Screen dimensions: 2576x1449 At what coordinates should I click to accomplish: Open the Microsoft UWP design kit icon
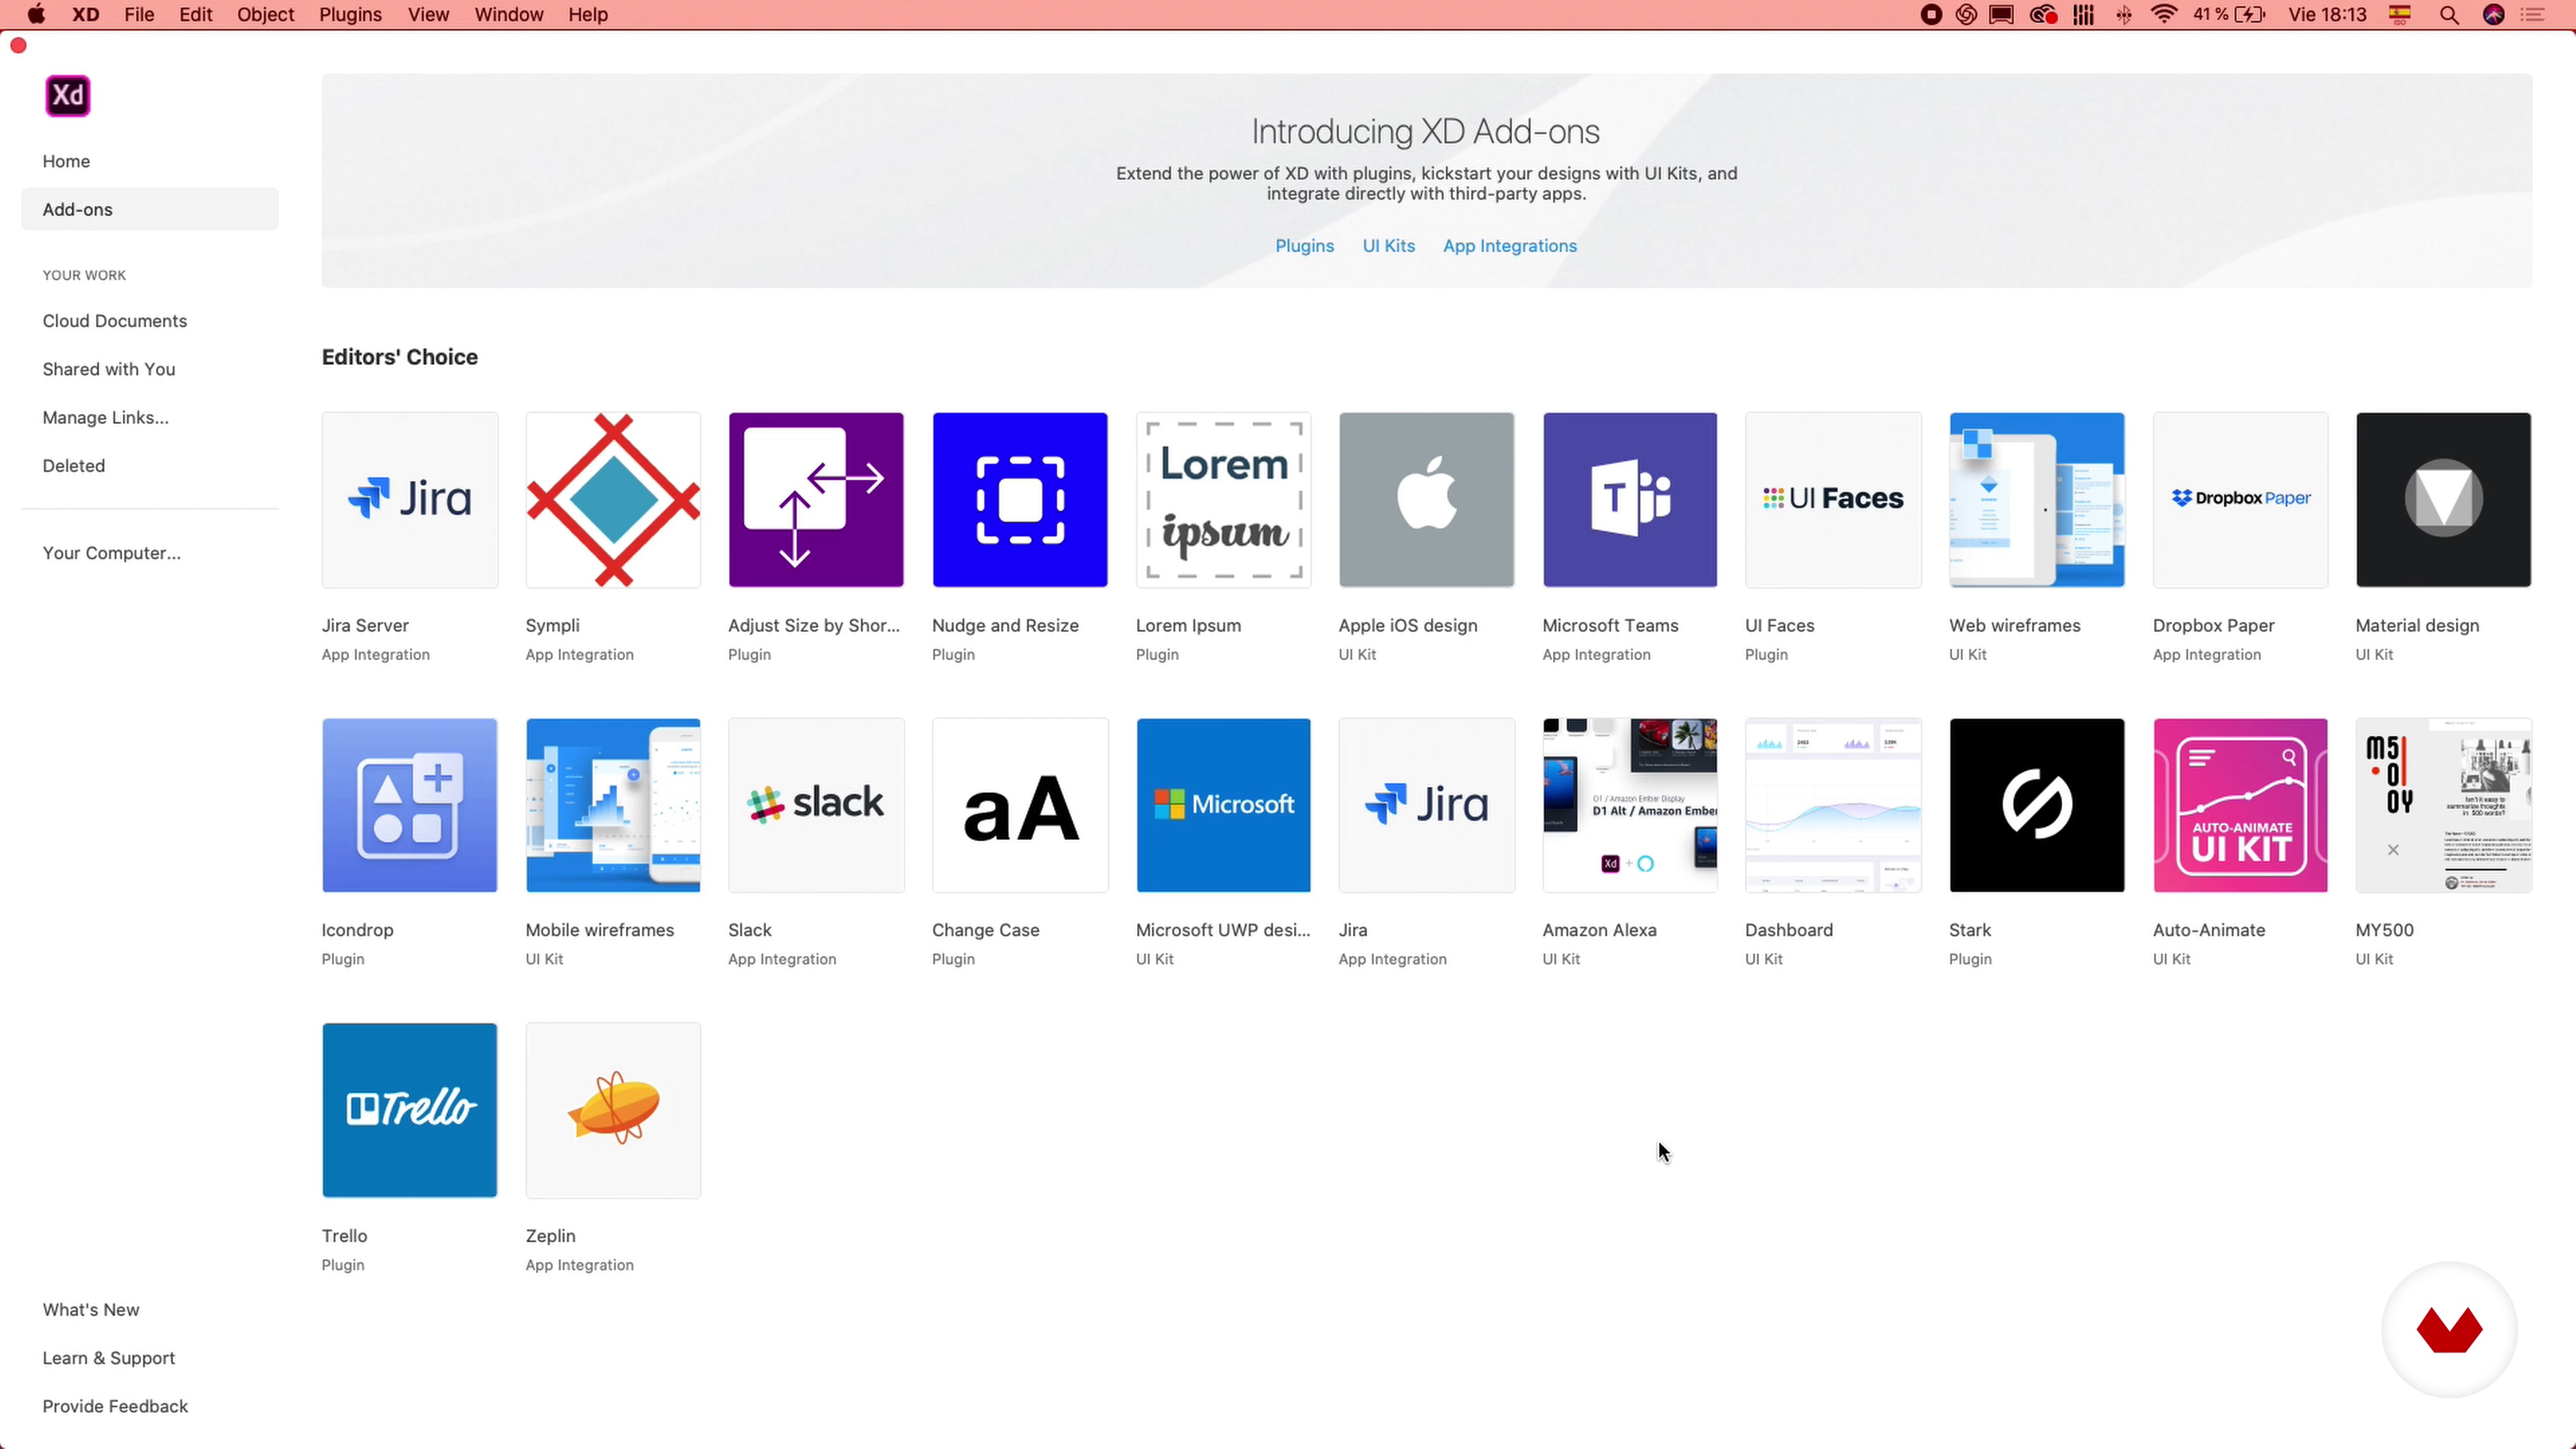point(1223,805)
